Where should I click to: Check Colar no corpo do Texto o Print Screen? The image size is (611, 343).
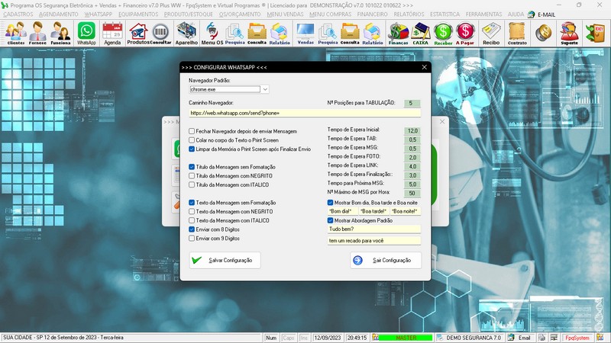point(192,140)
